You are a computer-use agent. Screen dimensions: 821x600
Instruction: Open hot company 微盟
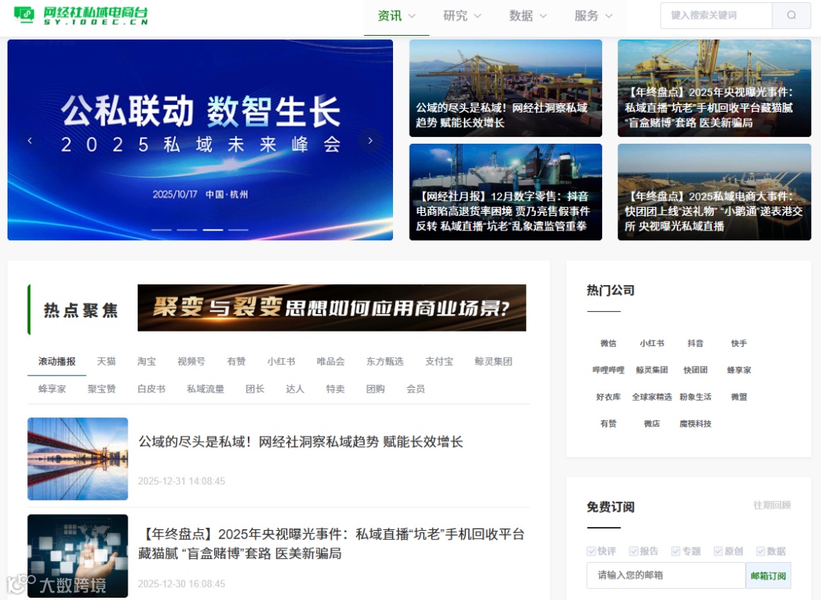739,397
